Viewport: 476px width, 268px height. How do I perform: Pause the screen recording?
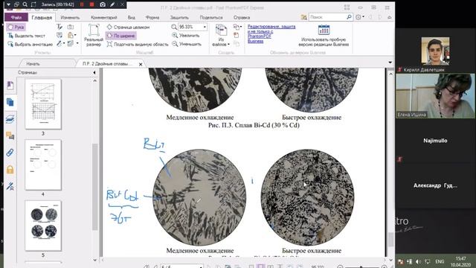(x=82, y=4)
